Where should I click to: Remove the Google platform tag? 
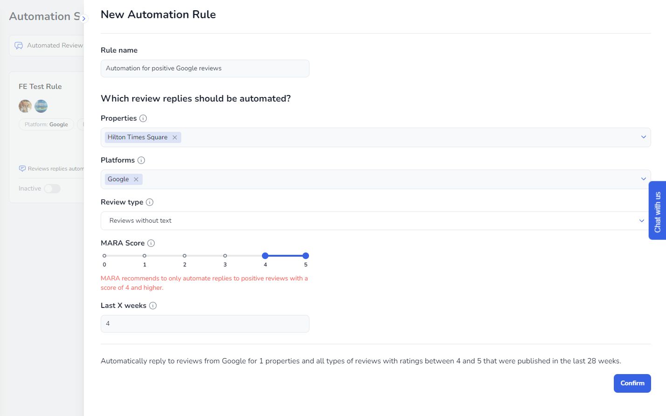point(136,179)
